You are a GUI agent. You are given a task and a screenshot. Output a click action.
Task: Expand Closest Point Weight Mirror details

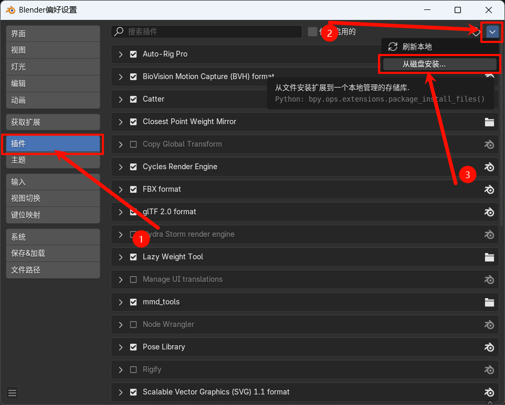120,122
